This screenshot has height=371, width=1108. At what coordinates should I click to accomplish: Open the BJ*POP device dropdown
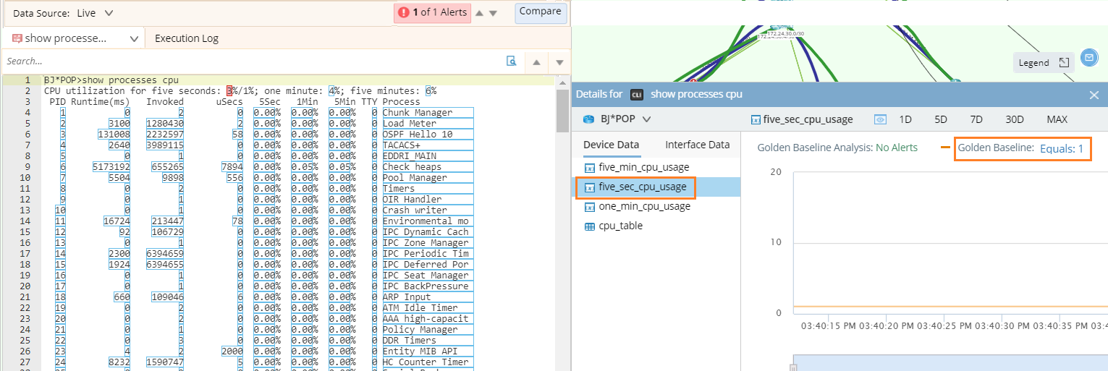click(x=646, y=119)
